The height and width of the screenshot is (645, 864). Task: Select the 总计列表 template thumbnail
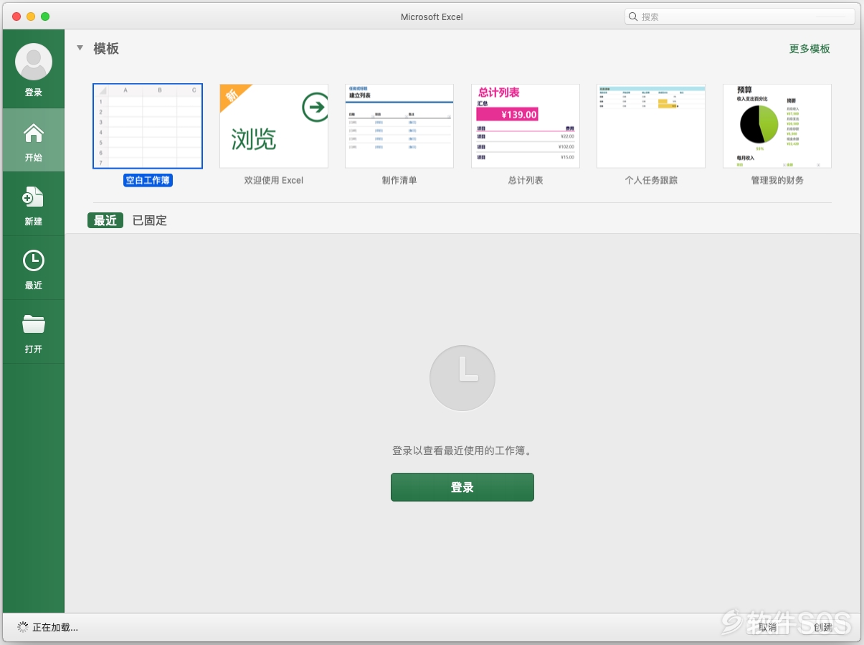pos(526,126)
